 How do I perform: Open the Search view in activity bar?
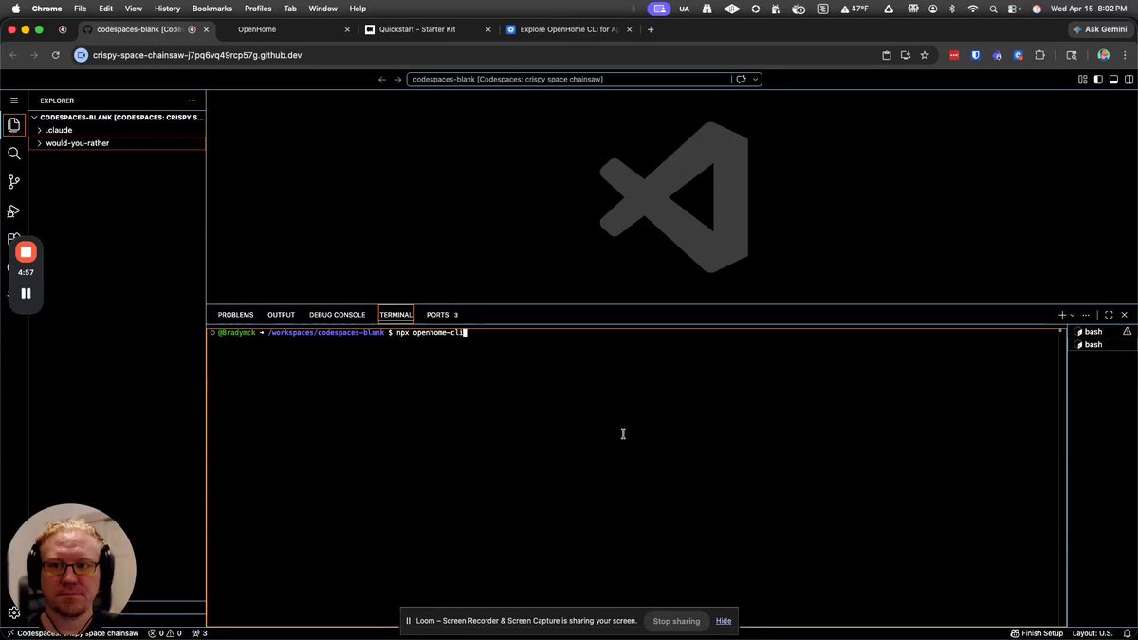(x=13, y=154)
